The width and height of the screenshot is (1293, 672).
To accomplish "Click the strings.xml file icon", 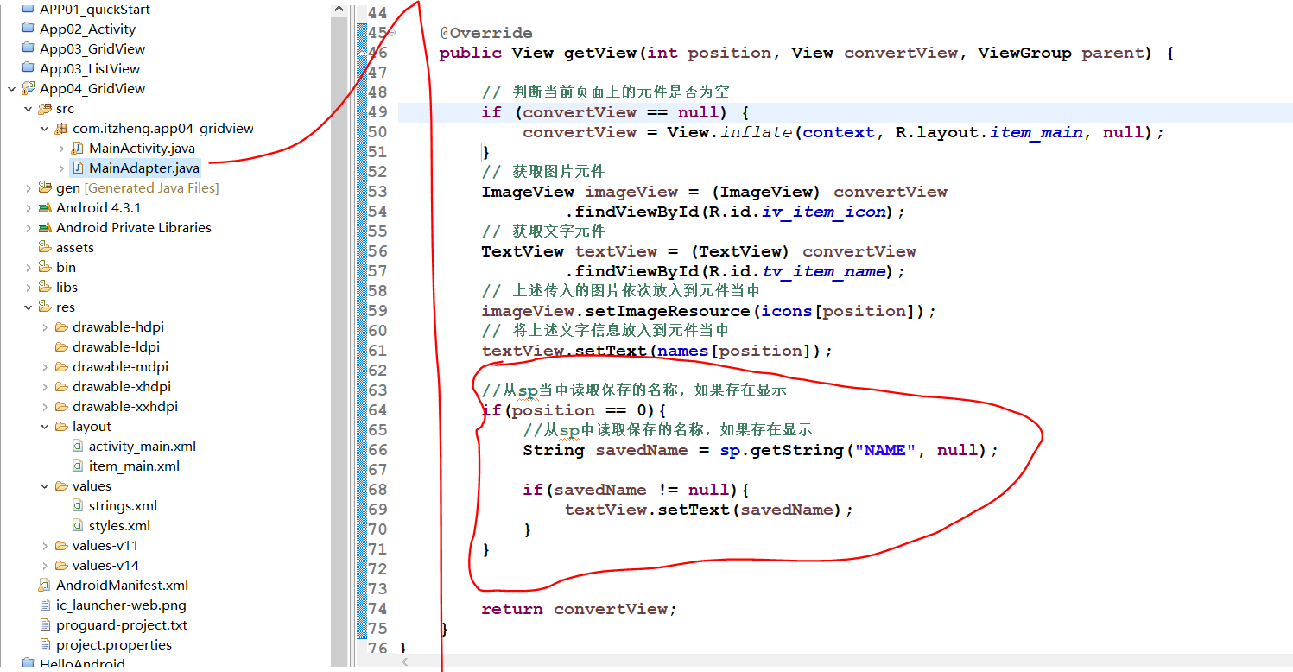I will tap(79, 506).
